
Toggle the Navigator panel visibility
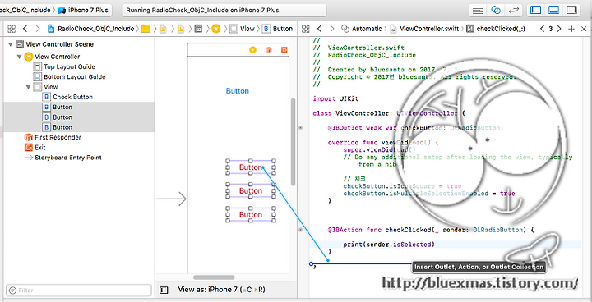click(x=536, y=10)
